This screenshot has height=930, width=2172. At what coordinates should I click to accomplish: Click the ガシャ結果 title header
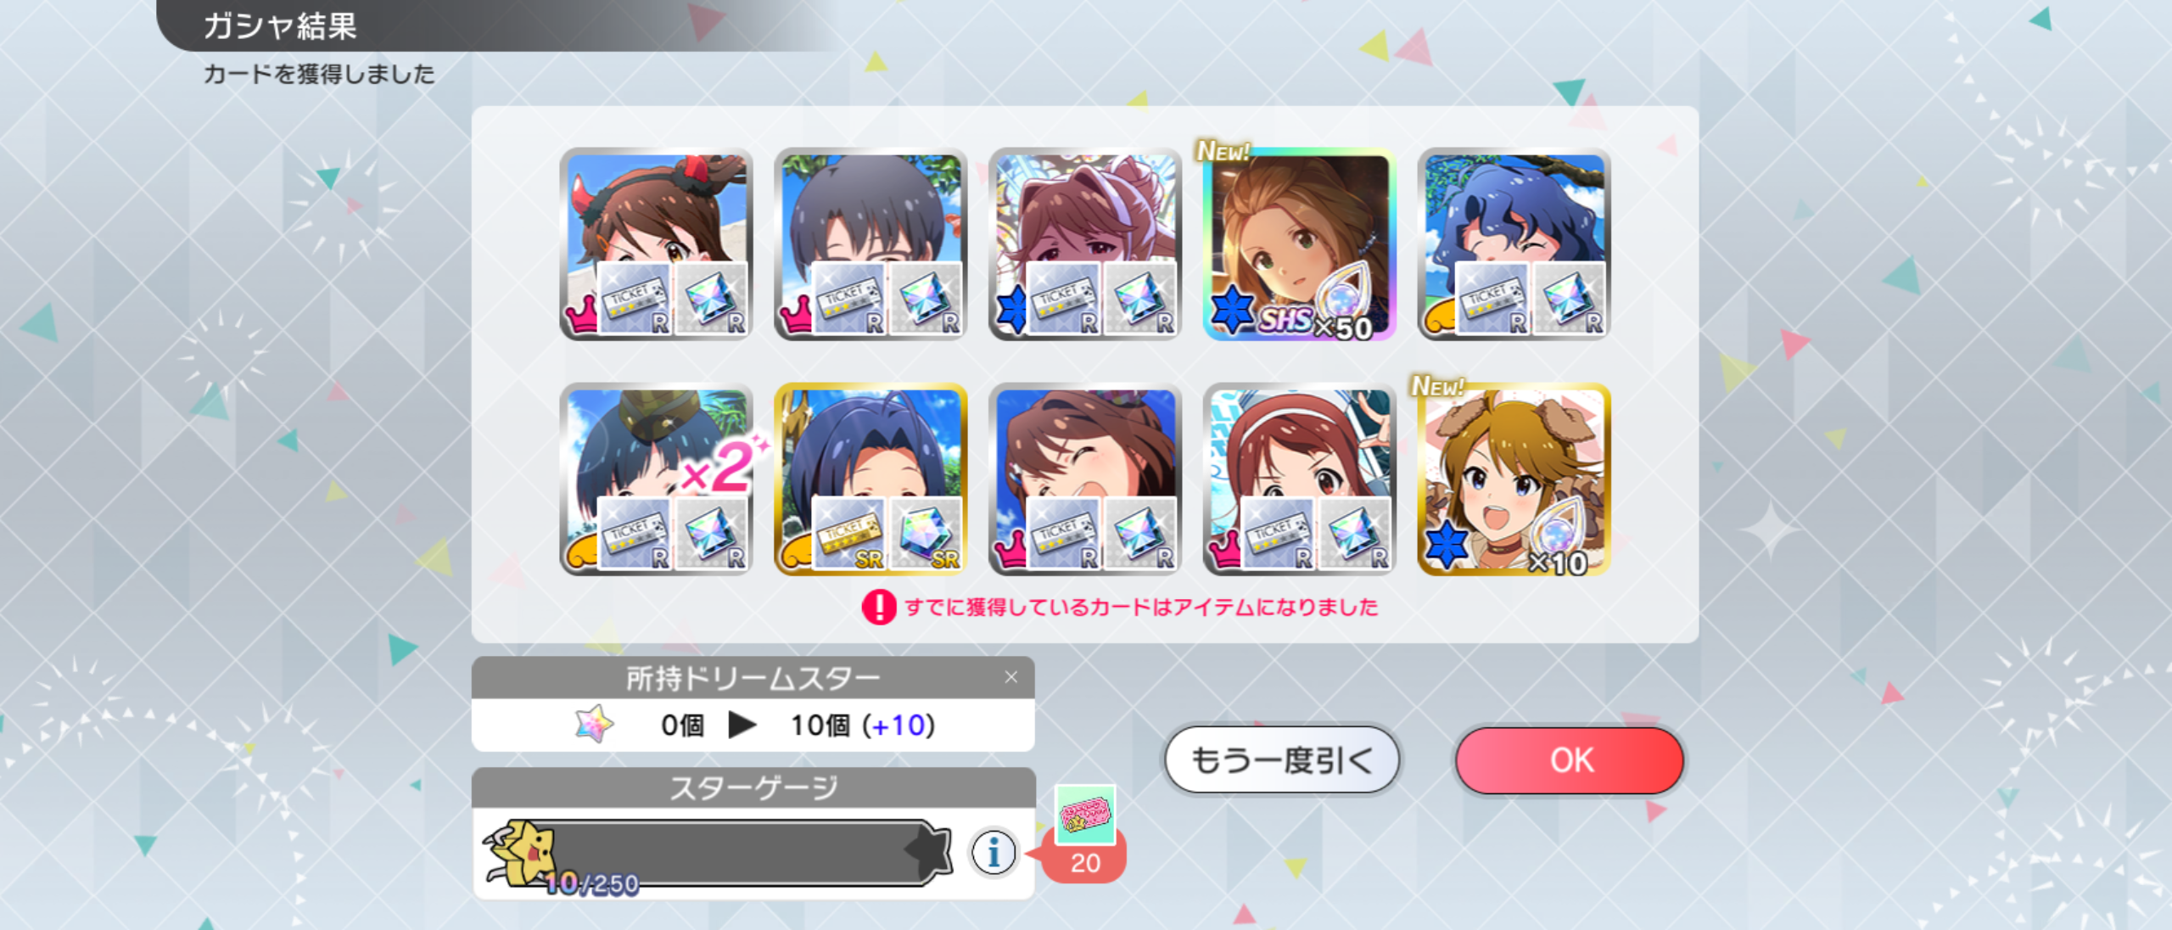click(280, 25)
